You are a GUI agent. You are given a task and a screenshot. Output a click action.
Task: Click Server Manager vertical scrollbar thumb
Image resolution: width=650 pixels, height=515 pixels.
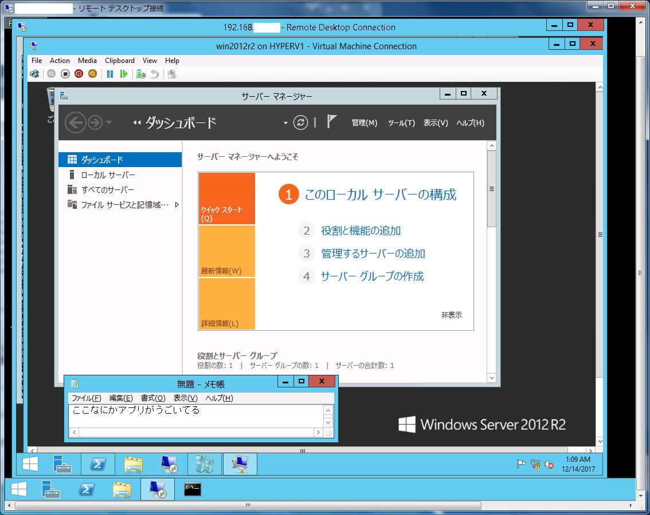492,189
